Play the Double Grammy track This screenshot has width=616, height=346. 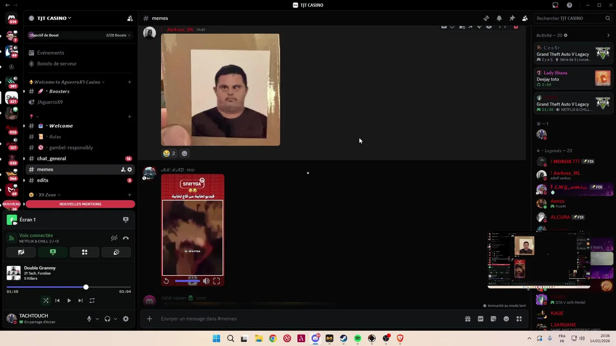coord(69,300)
